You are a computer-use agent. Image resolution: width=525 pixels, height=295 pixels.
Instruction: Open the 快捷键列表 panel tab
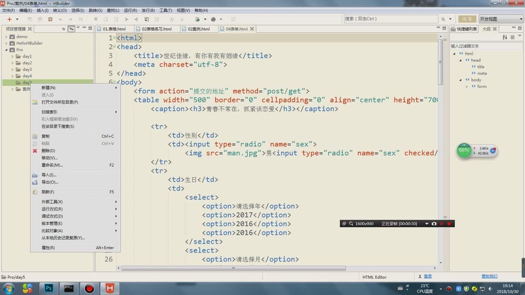464,29
